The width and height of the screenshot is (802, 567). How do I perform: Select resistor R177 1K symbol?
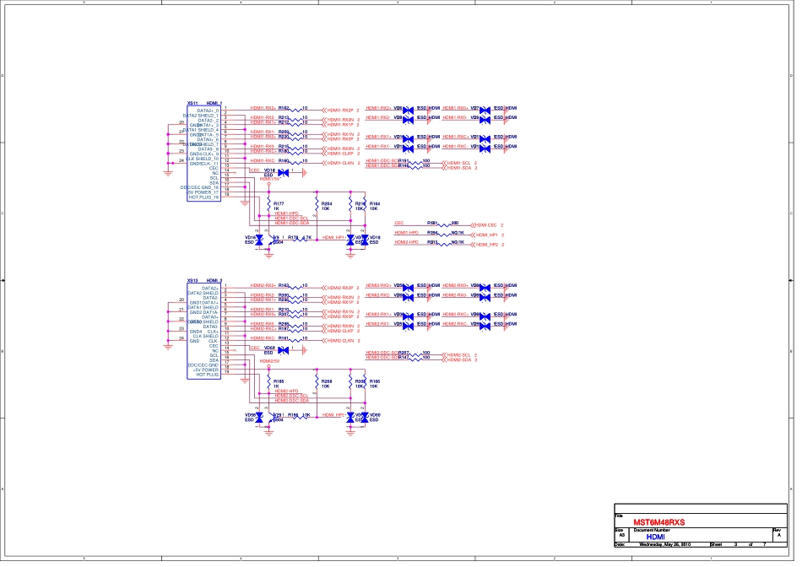tap(269, 206)
